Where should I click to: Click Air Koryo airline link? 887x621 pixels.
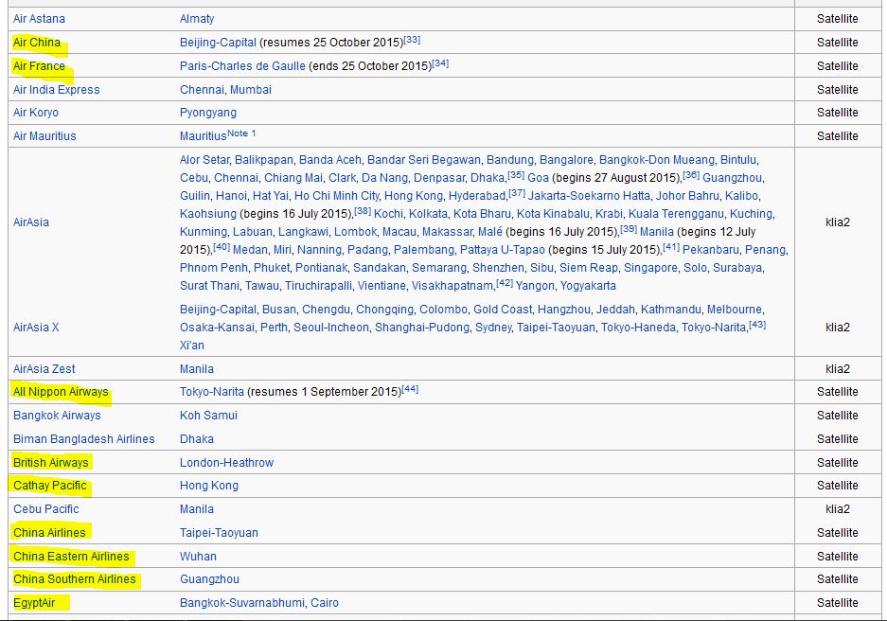click(x=36, y=113)
